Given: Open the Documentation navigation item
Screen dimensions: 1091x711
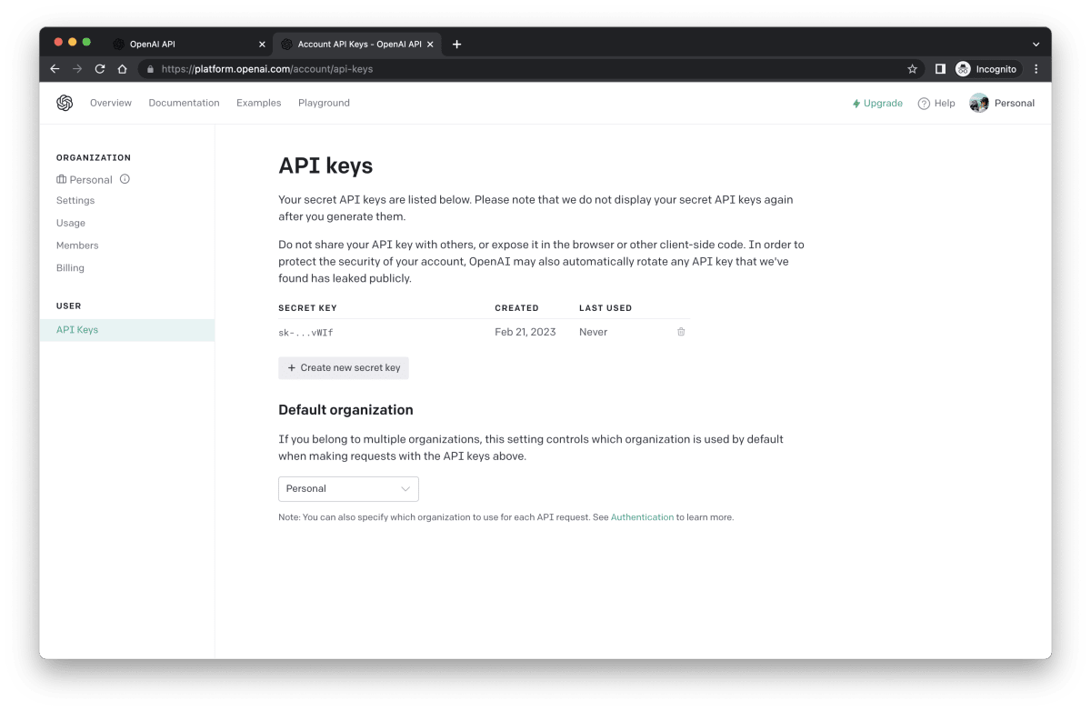Looking at the screenshot, I should (x=184, y=103).
